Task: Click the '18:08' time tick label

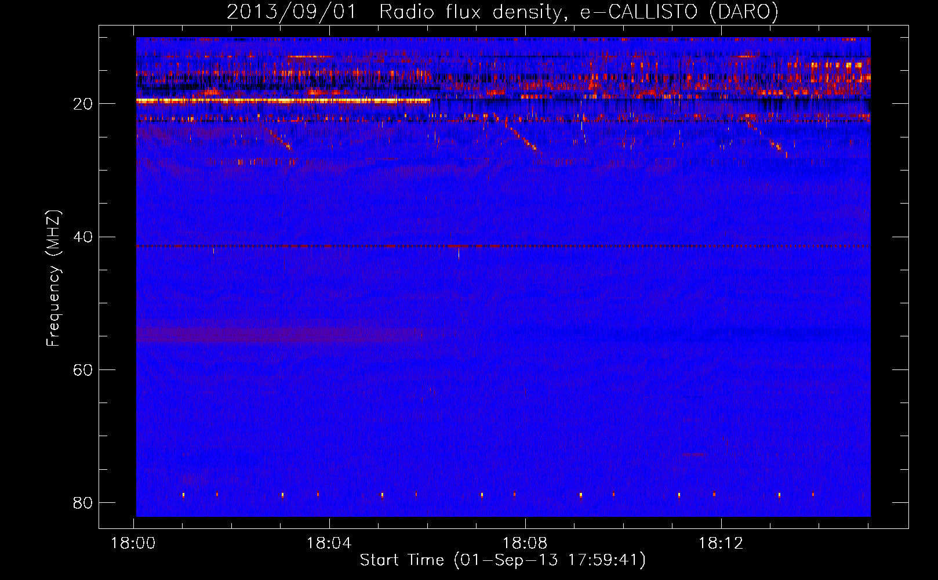Action: [x=525, y=543]
